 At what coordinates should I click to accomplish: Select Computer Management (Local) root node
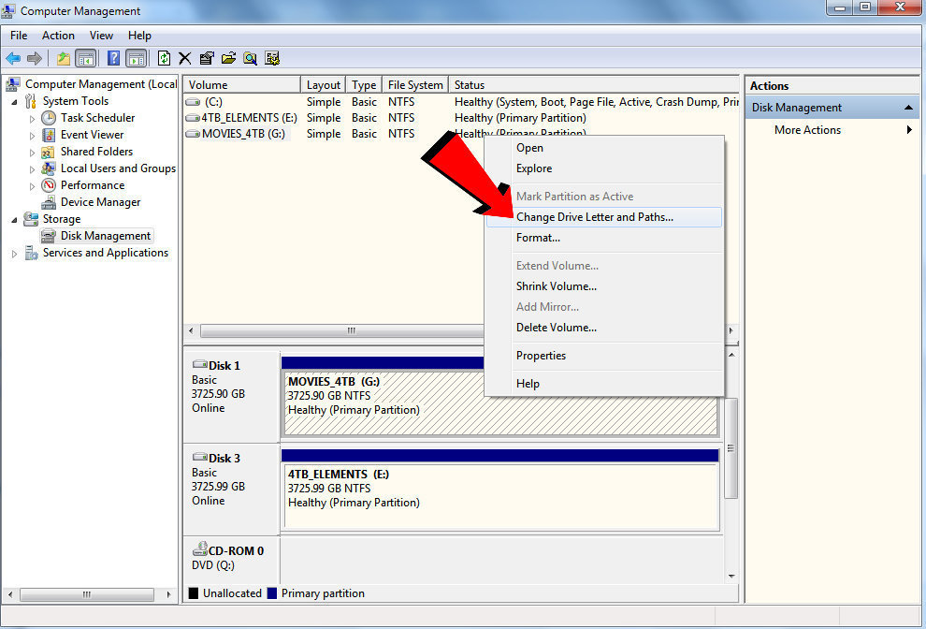(x=101, y=84)
